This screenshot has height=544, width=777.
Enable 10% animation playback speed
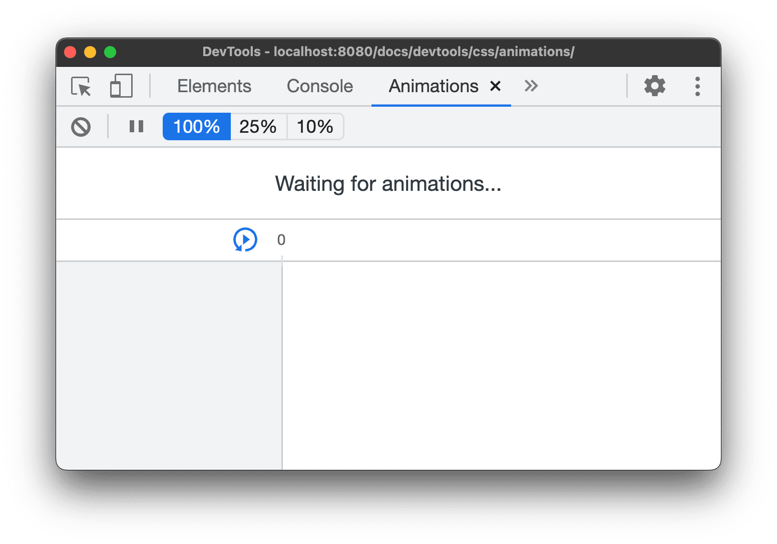(315, 126)
